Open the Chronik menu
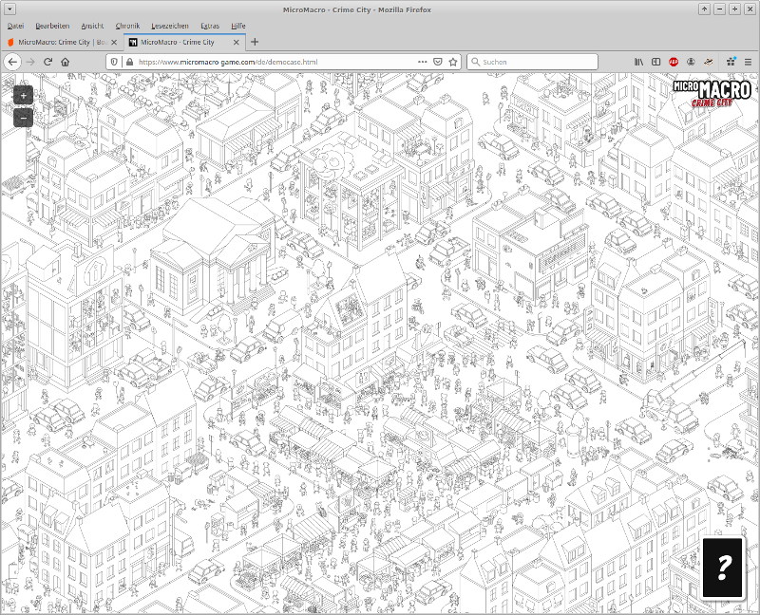This screenshot has width=760, height=615. point(127,27)
